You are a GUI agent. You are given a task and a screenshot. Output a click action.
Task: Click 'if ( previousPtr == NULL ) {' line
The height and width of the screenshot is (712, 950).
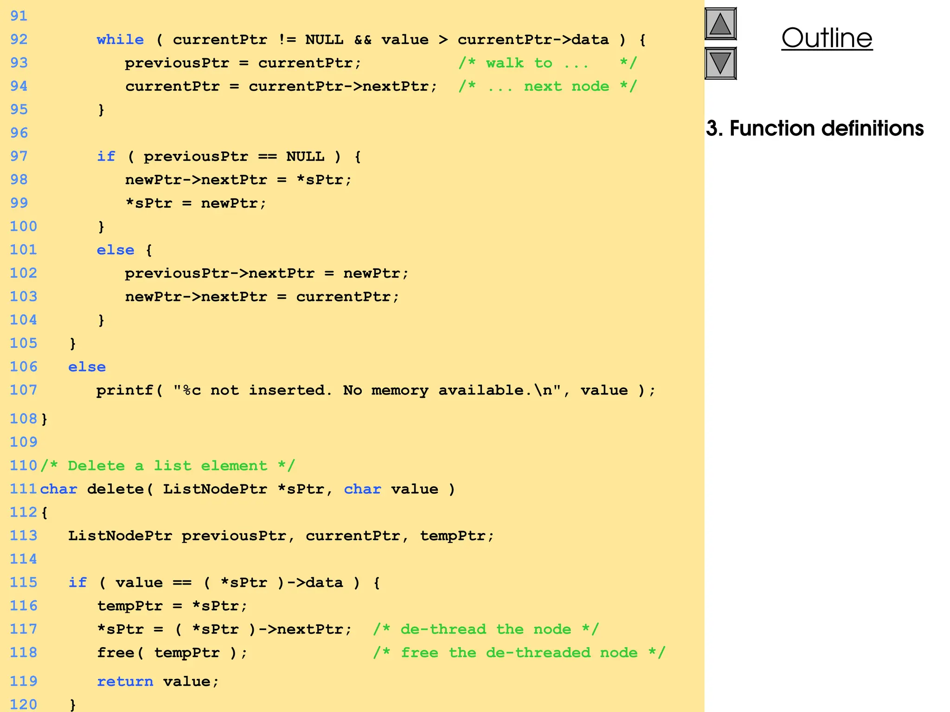click(x=229, y=156)
